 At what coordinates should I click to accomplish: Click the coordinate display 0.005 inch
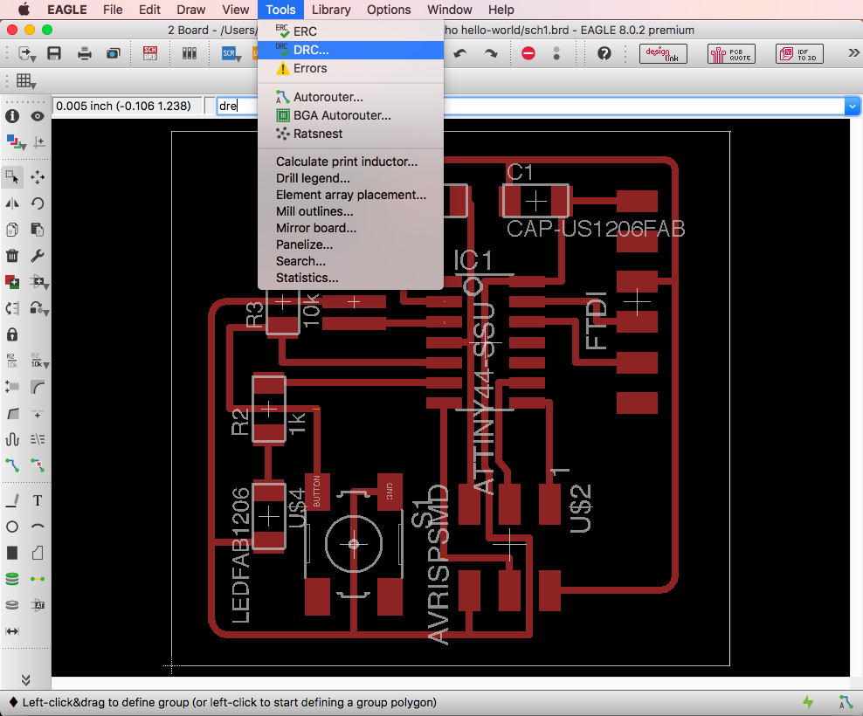point(128,107)
